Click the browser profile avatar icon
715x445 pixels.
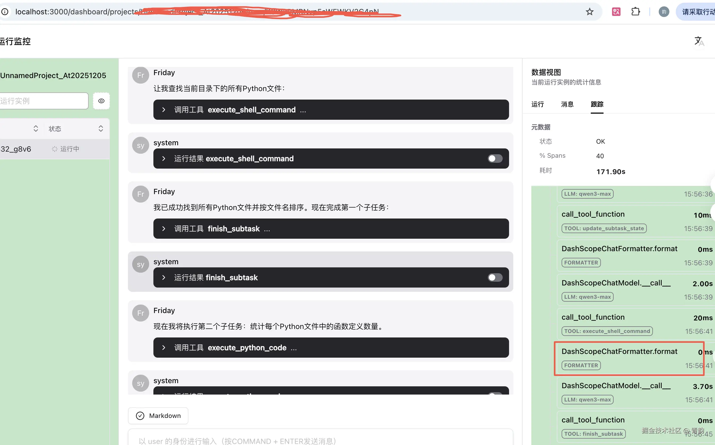tap(664, 12)
